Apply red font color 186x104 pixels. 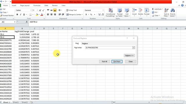point(42,14)
